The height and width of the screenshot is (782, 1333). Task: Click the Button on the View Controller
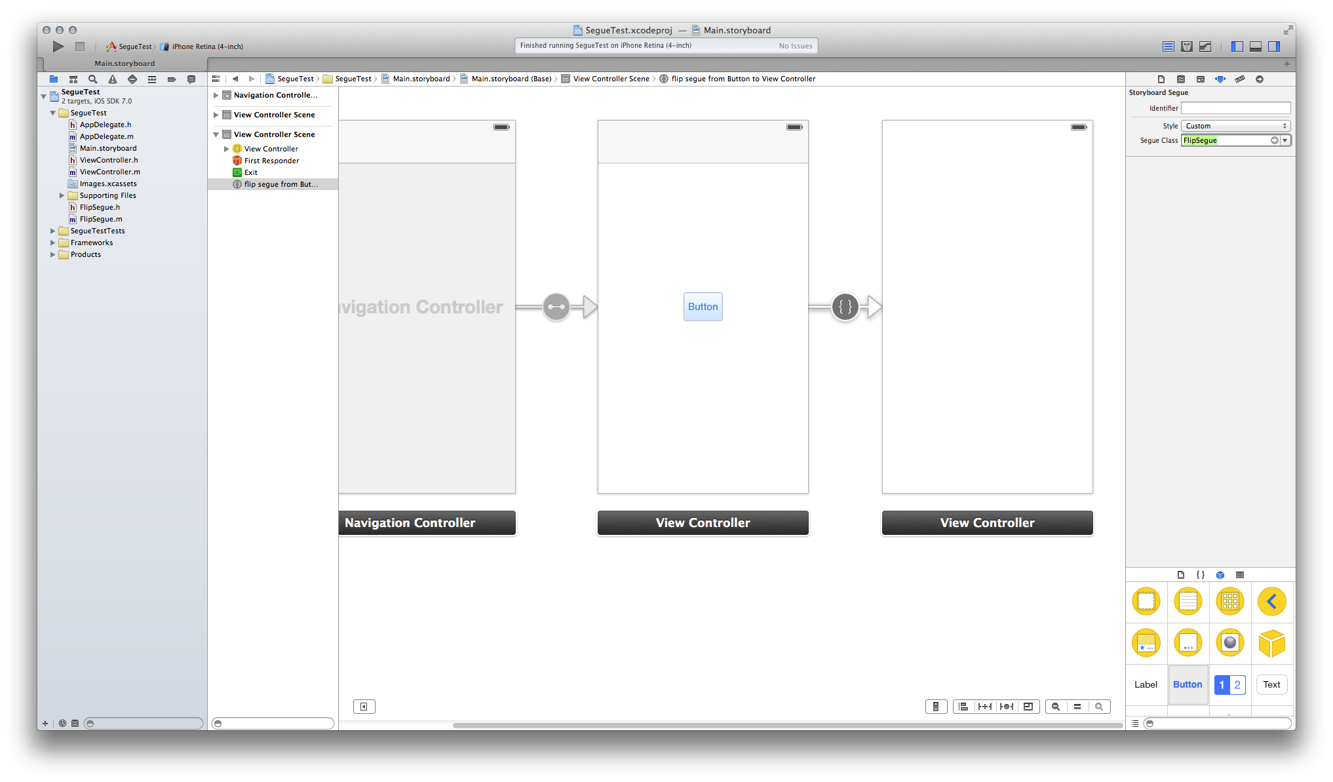[703, 307]
